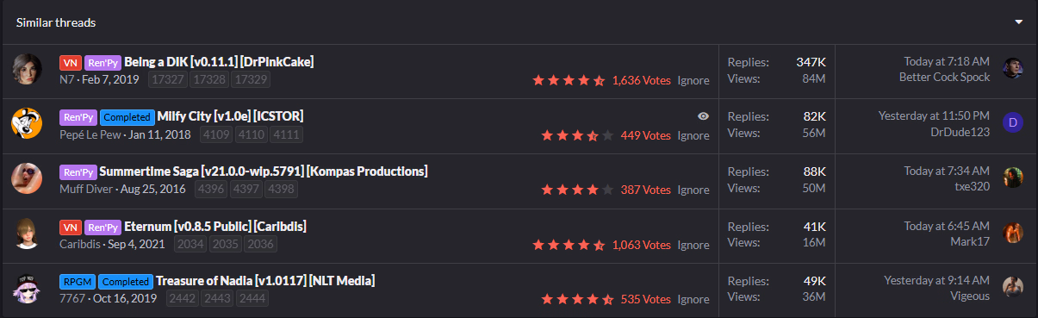Open Eternum [v0.8.5 Public] thread title
The height and width of the screenshot is (318, 1038).
(215, 227)
